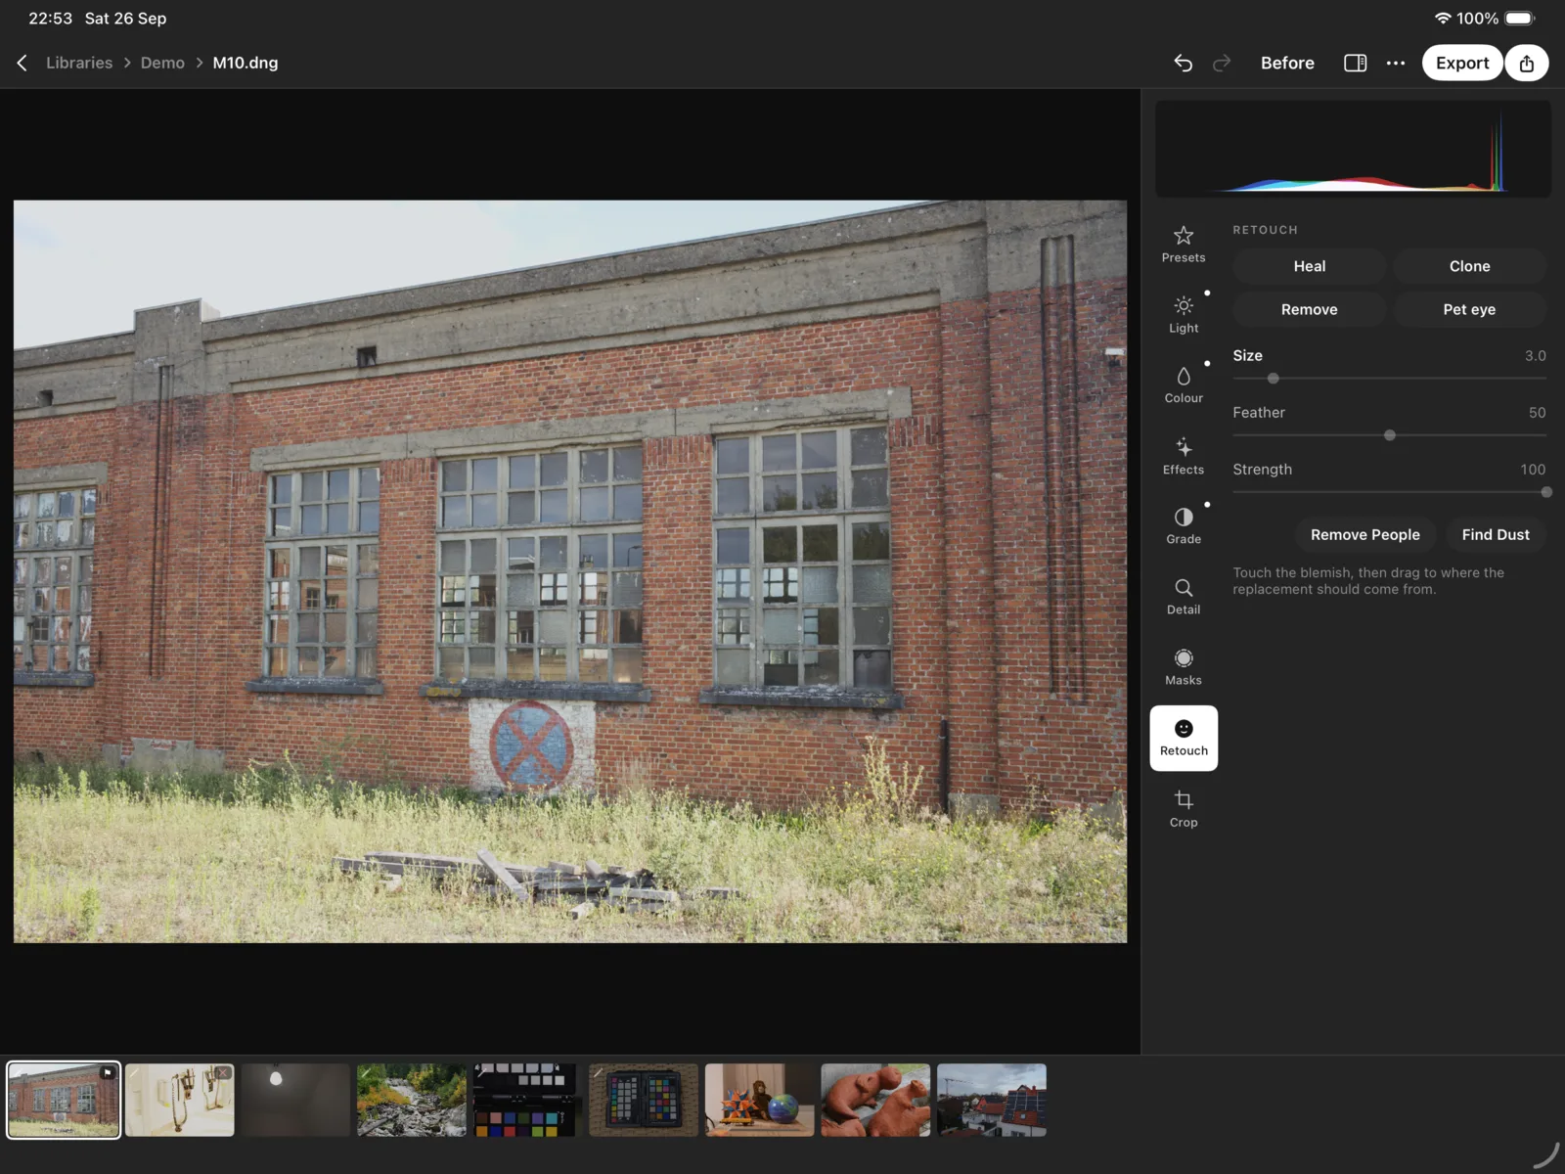
Task: Select the jewellery necklace thumbnail
Action: [x=180, y=1100]
